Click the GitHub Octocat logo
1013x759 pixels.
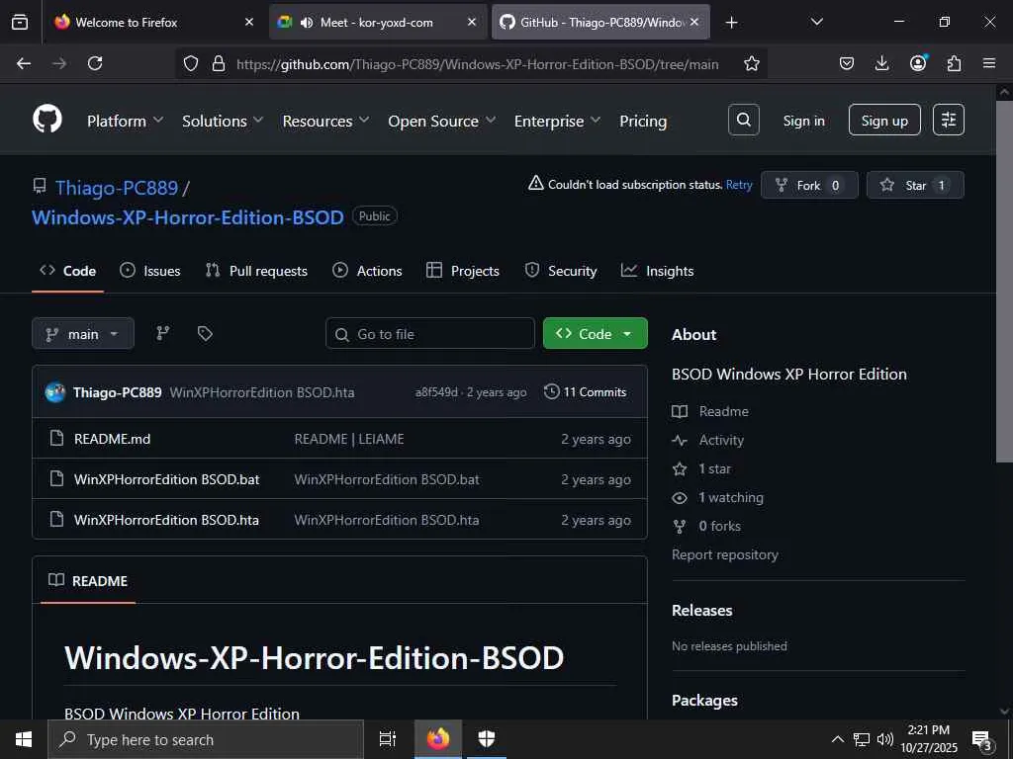click(x=47, y=120)
